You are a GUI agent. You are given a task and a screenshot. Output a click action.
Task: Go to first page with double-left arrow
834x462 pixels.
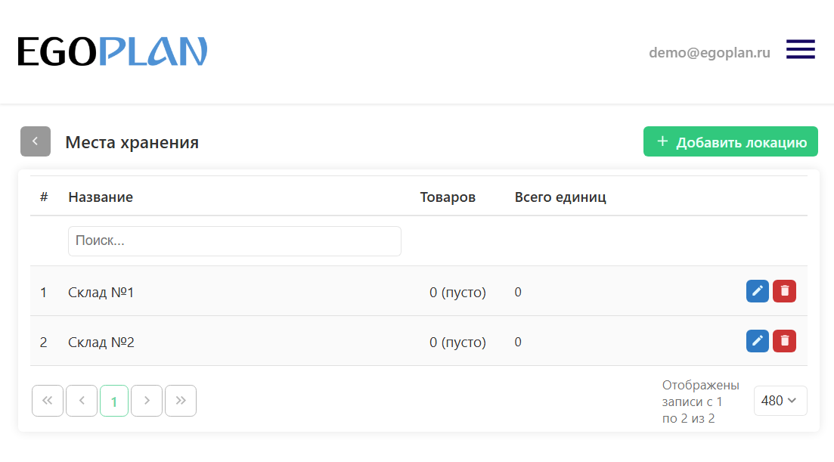(x=48, y=400)
